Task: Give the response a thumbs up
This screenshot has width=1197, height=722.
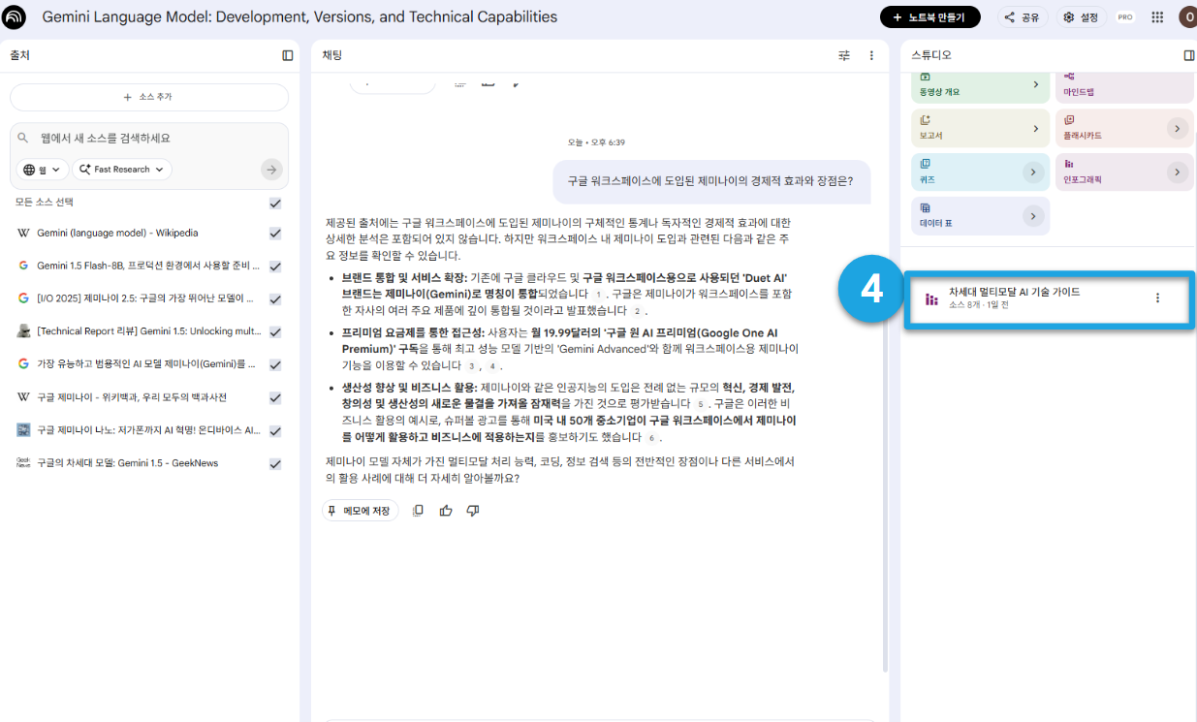Action: click(446, 511)
